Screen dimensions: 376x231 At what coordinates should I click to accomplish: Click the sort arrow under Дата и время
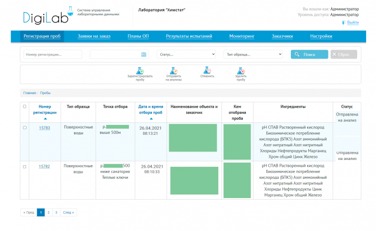point(151,119)
